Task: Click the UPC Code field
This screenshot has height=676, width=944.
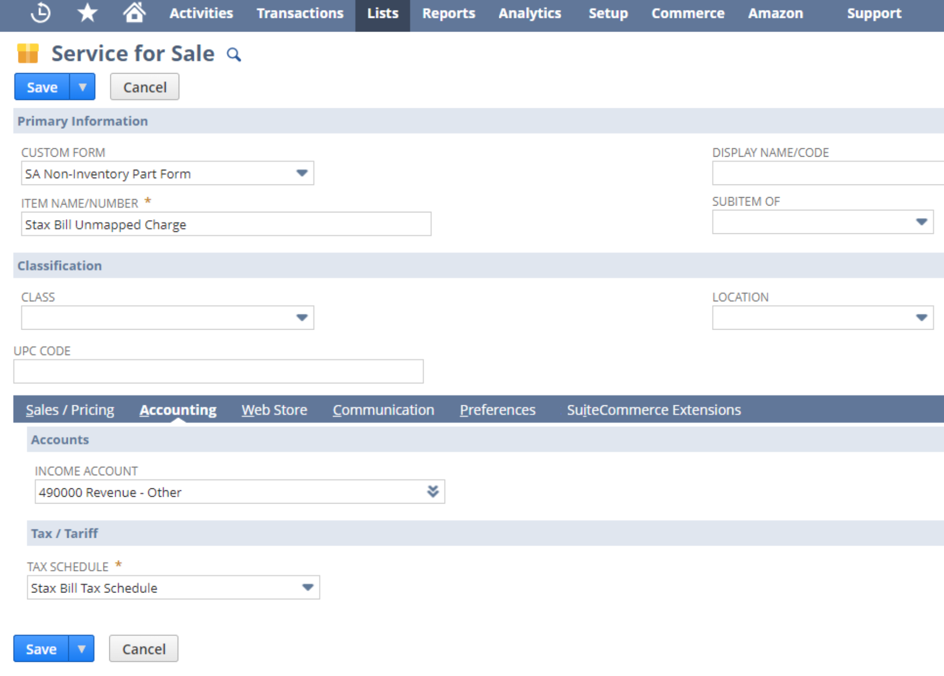Action: tap(218, 372)
